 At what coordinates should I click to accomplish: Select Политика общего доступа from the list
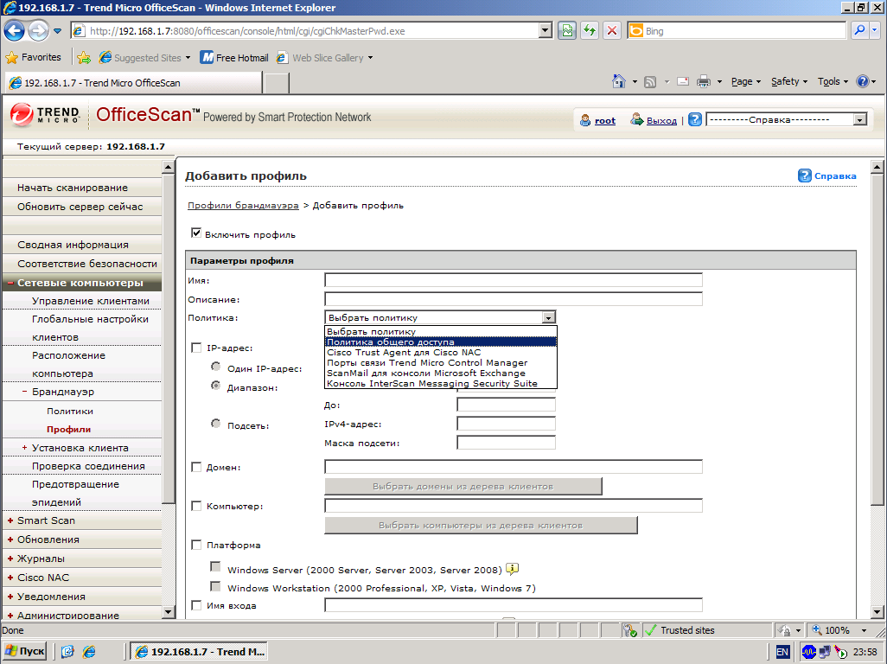[441, 342]
